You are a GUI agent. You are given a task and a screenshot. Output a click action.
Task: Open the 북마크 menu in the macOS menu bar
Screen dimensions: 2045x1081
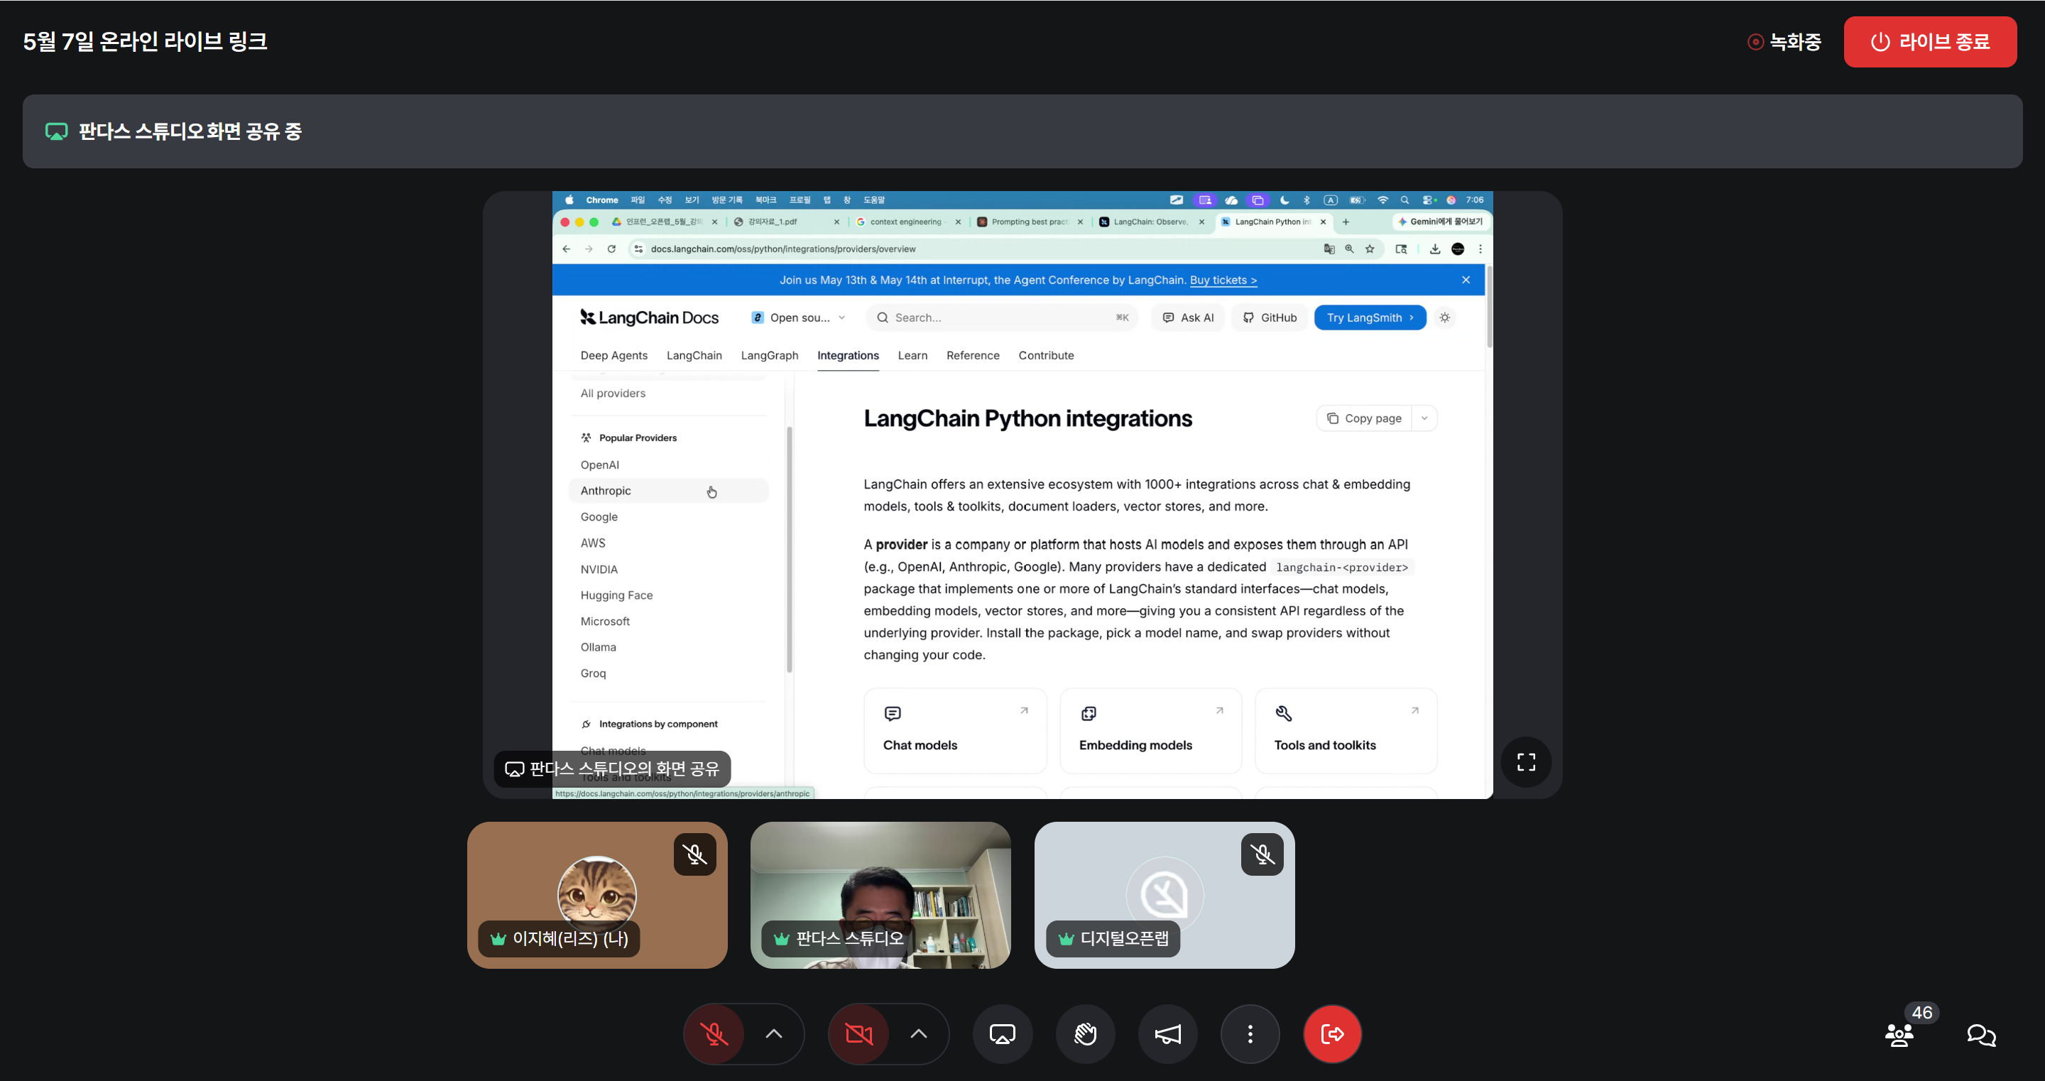click(765, 200)
